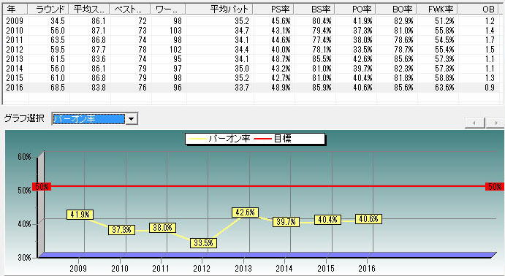This screenshot has height=276, width=505.
Task: Click the OB column header
Action: tap(479, 9)
